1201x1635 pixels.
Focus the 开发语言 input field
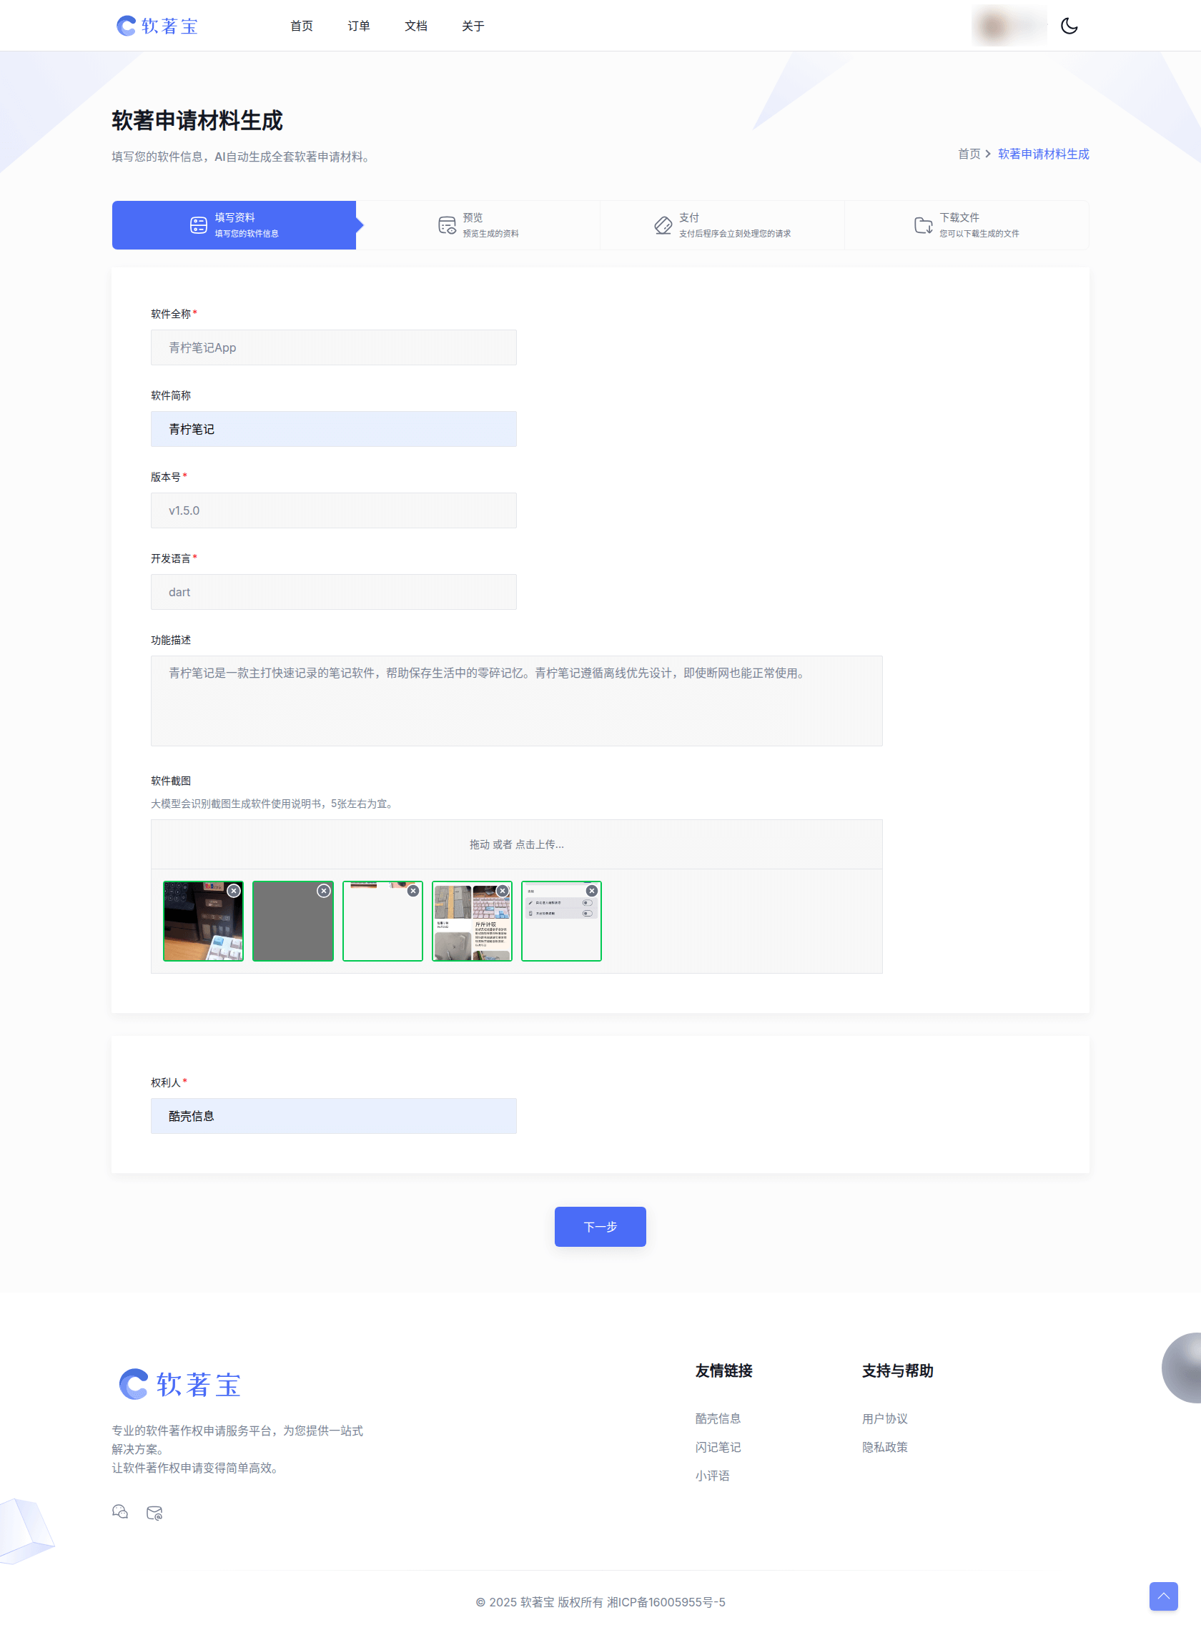(x=334, y=592)
